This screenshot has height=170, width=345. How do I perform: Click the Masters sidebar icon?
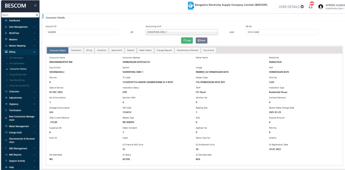click(6, 39)
